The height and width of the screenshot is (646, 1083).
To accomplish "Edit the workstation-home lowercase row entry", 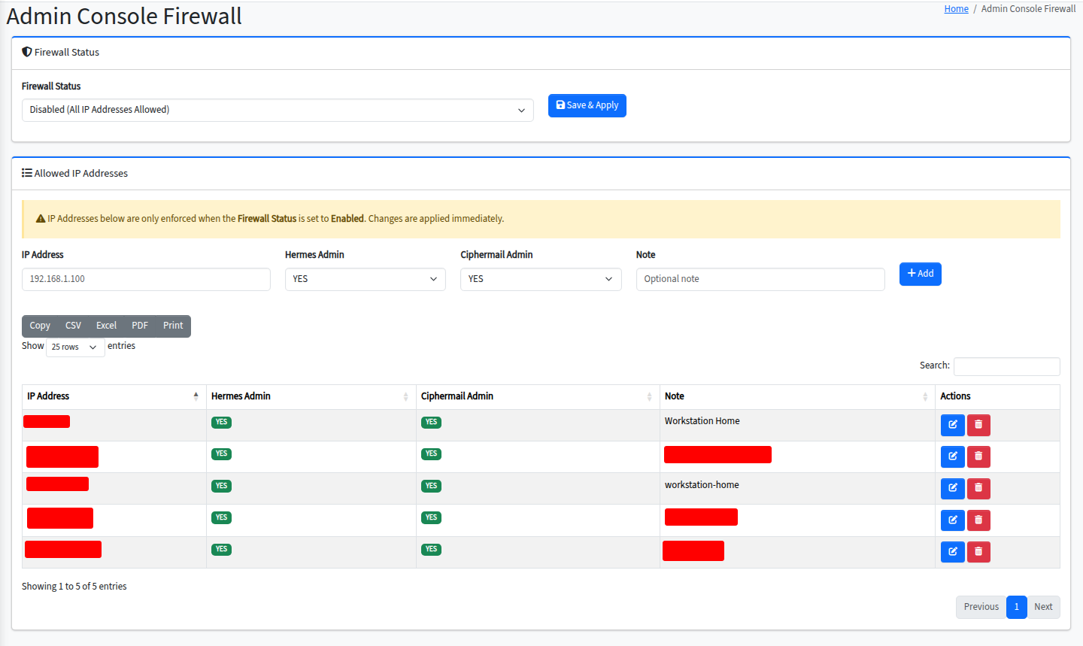I will pyautogui.click(x=952, y=489).
